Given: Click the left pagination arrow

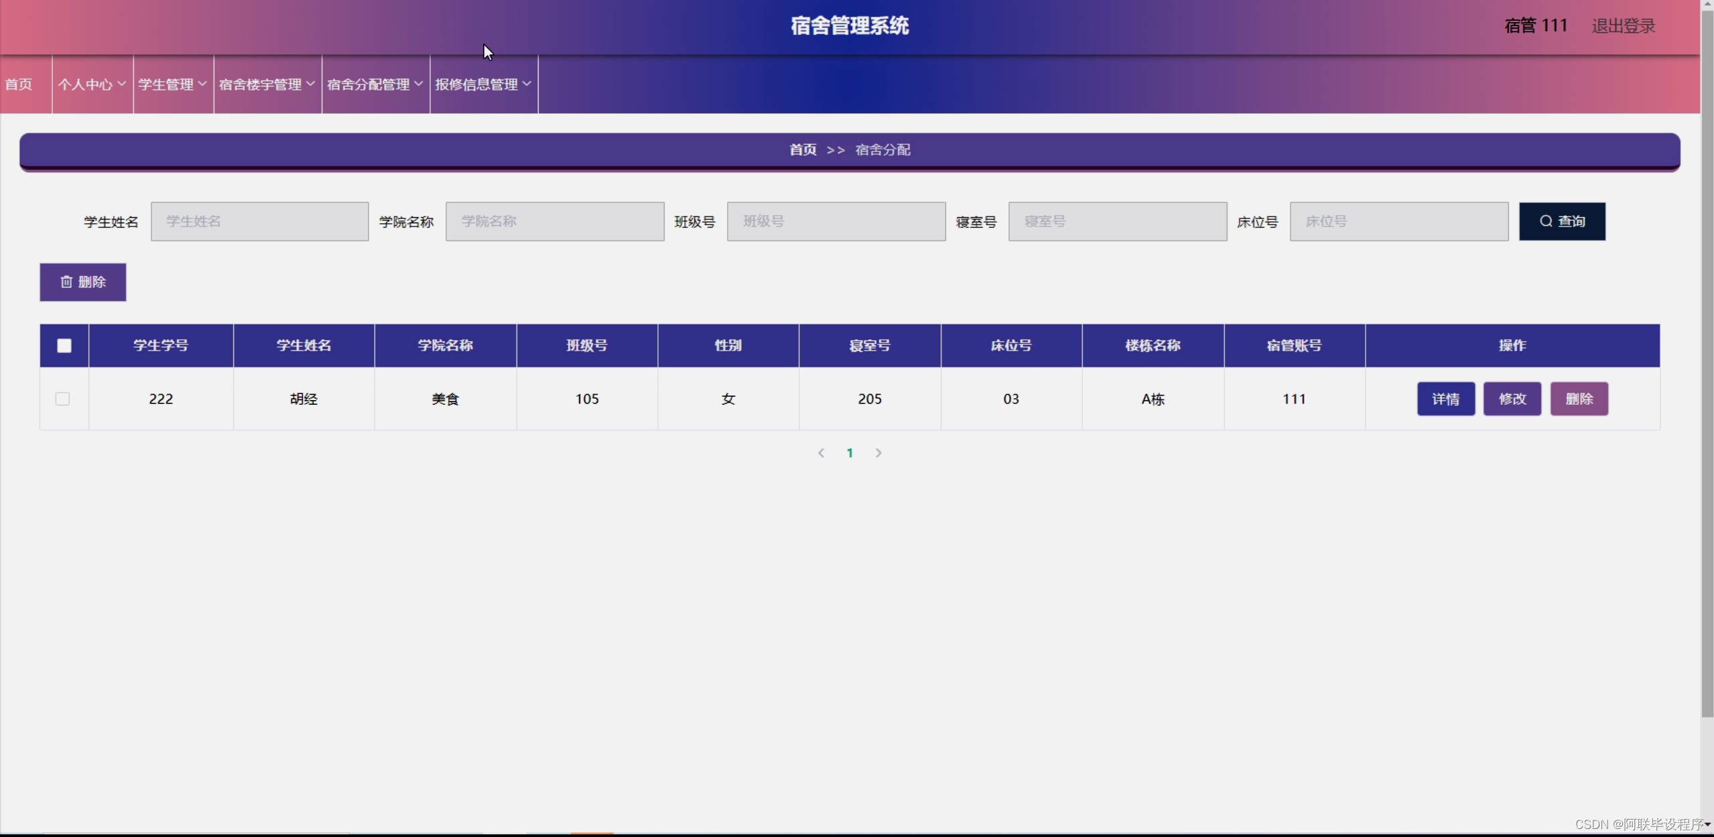Looking at the screenshot, I should (820, 452).
